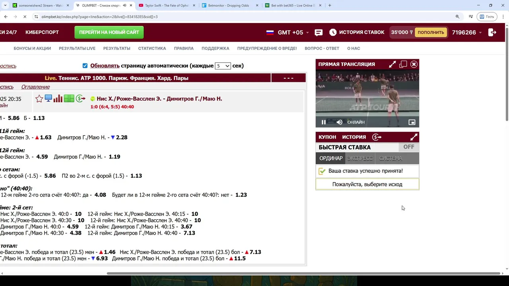Open the ПОДДЕРЖКА menu item

pos(216,48)
